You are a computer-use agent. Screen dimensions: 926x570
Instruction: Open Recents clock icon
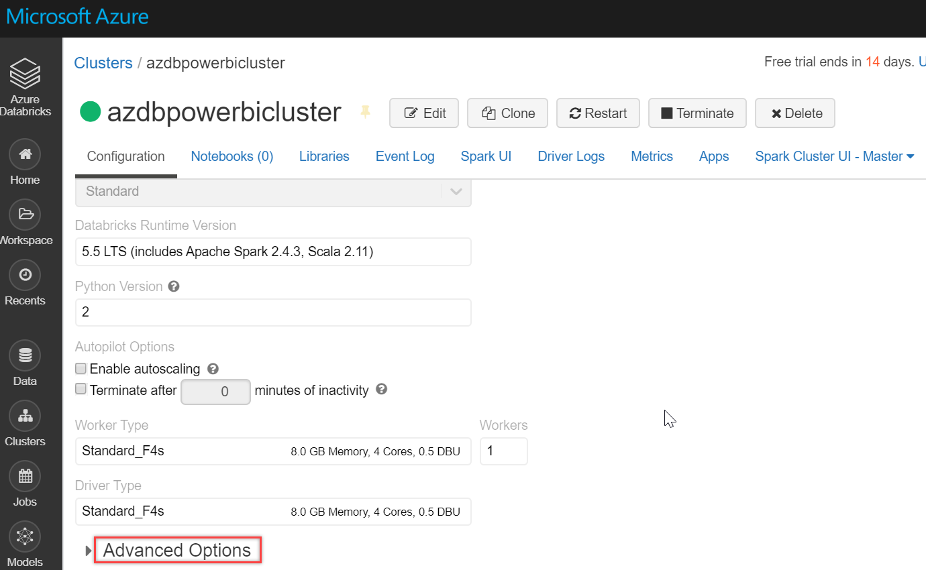[25, 275]
